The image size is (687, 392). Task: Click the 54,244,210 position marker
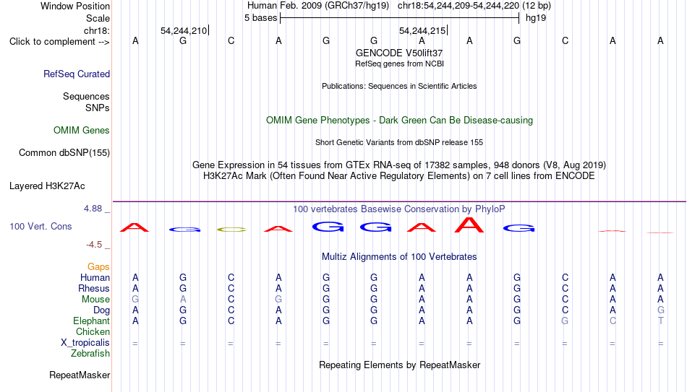[x=184, y=30]
